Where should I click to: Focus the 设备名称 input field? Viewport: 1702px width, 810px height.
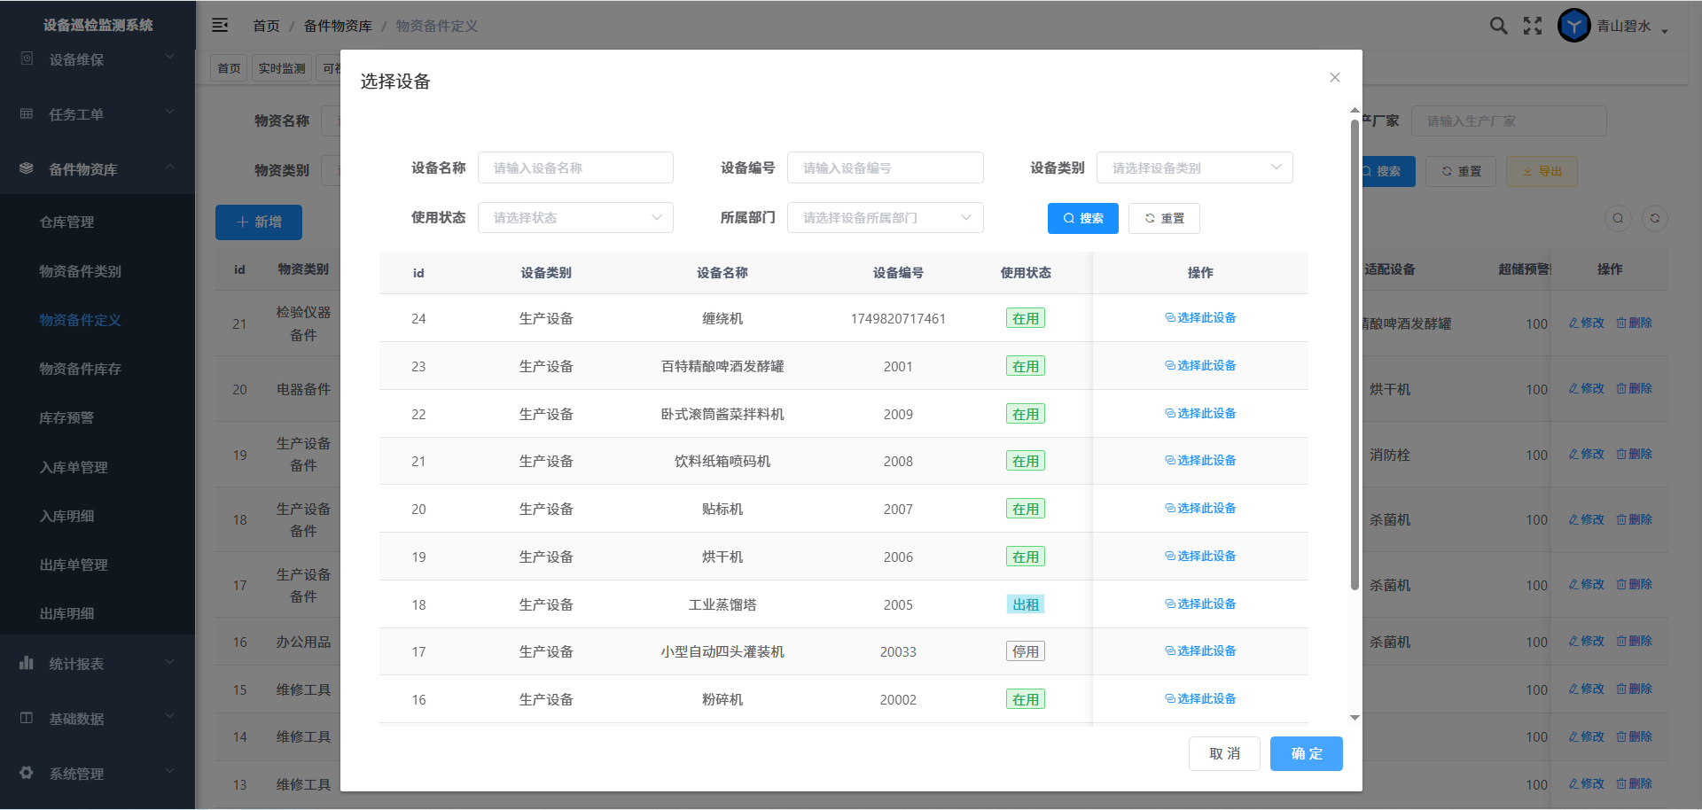(x=575, y=167)
